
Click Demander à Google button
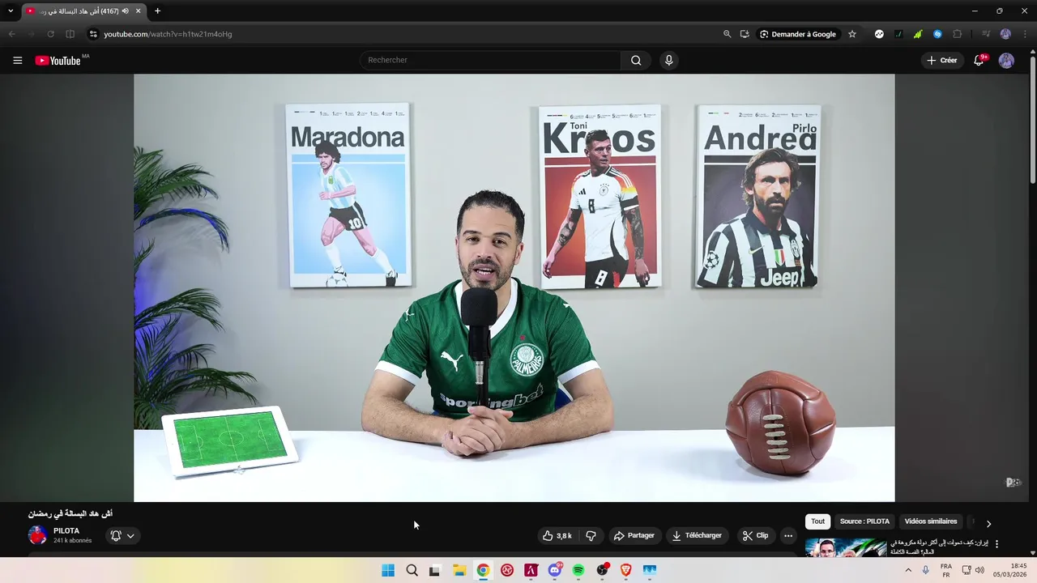pyautogui.click(x=798, y=34)
